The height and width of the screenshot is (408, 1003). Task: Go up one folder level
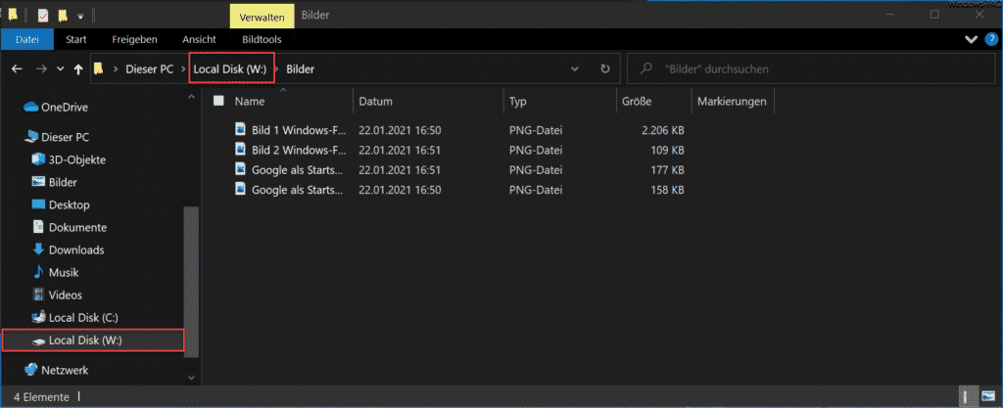78,68
